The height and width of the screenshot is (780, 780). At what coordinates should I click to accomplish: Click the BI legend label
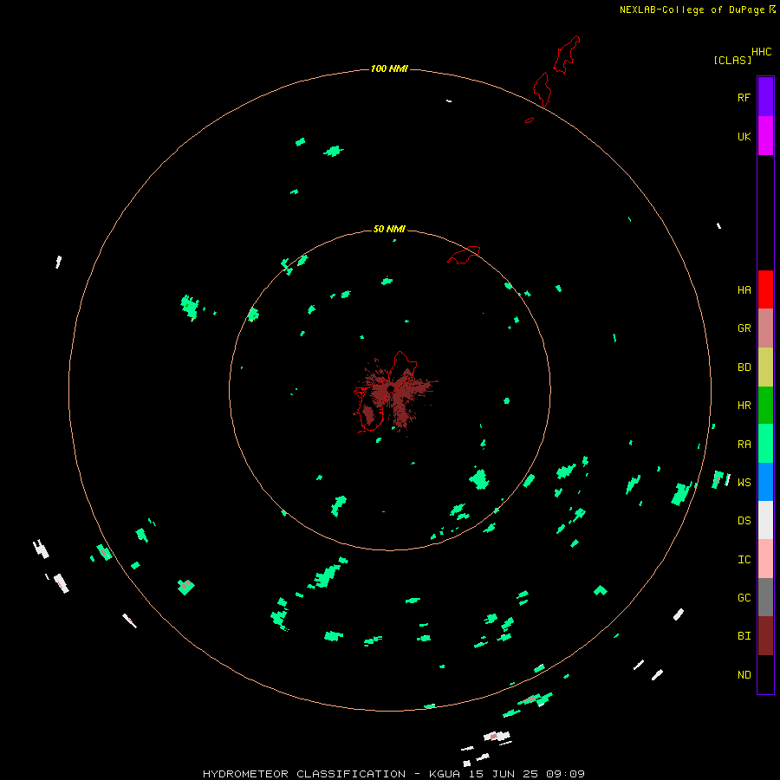click(x=744, y=636)
